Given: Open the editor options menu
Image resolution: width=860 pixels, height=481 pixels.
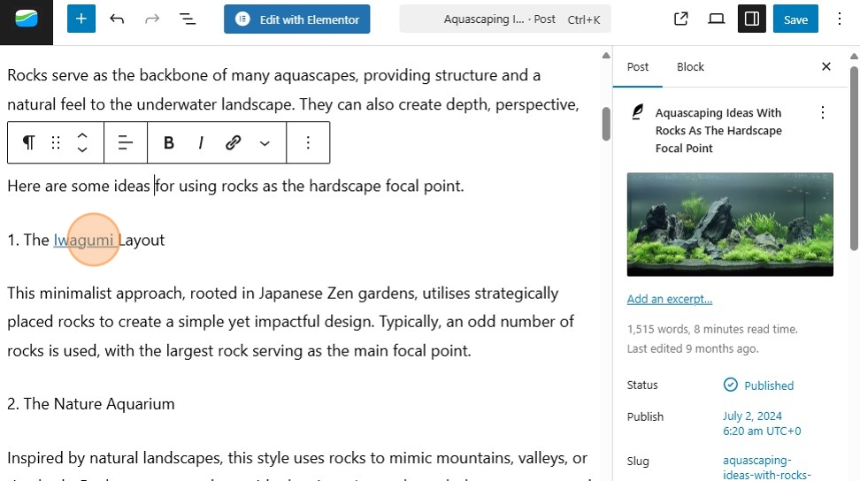Looking at the screenshot, I should (x=839, y=19).
